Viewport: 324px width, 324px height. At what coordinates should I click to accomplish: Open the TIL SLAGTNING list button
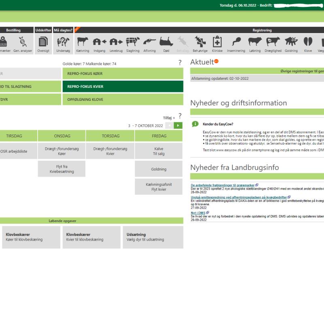click(x=30, y=86)
